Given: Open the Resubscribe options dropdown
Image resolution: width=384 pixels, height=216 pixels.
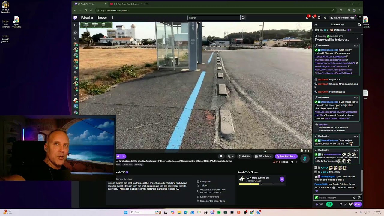Looking at the screenshot, I should 295,156.
